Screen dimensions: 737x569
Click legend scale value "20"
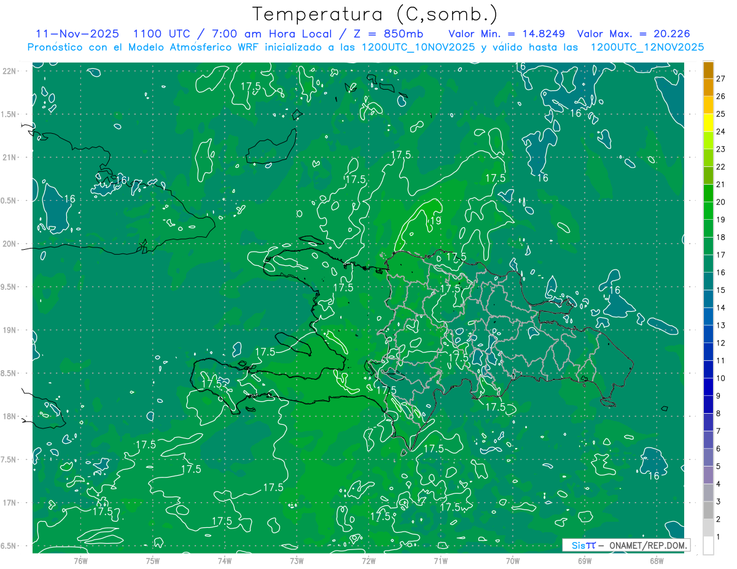click(x=721, y=202)
